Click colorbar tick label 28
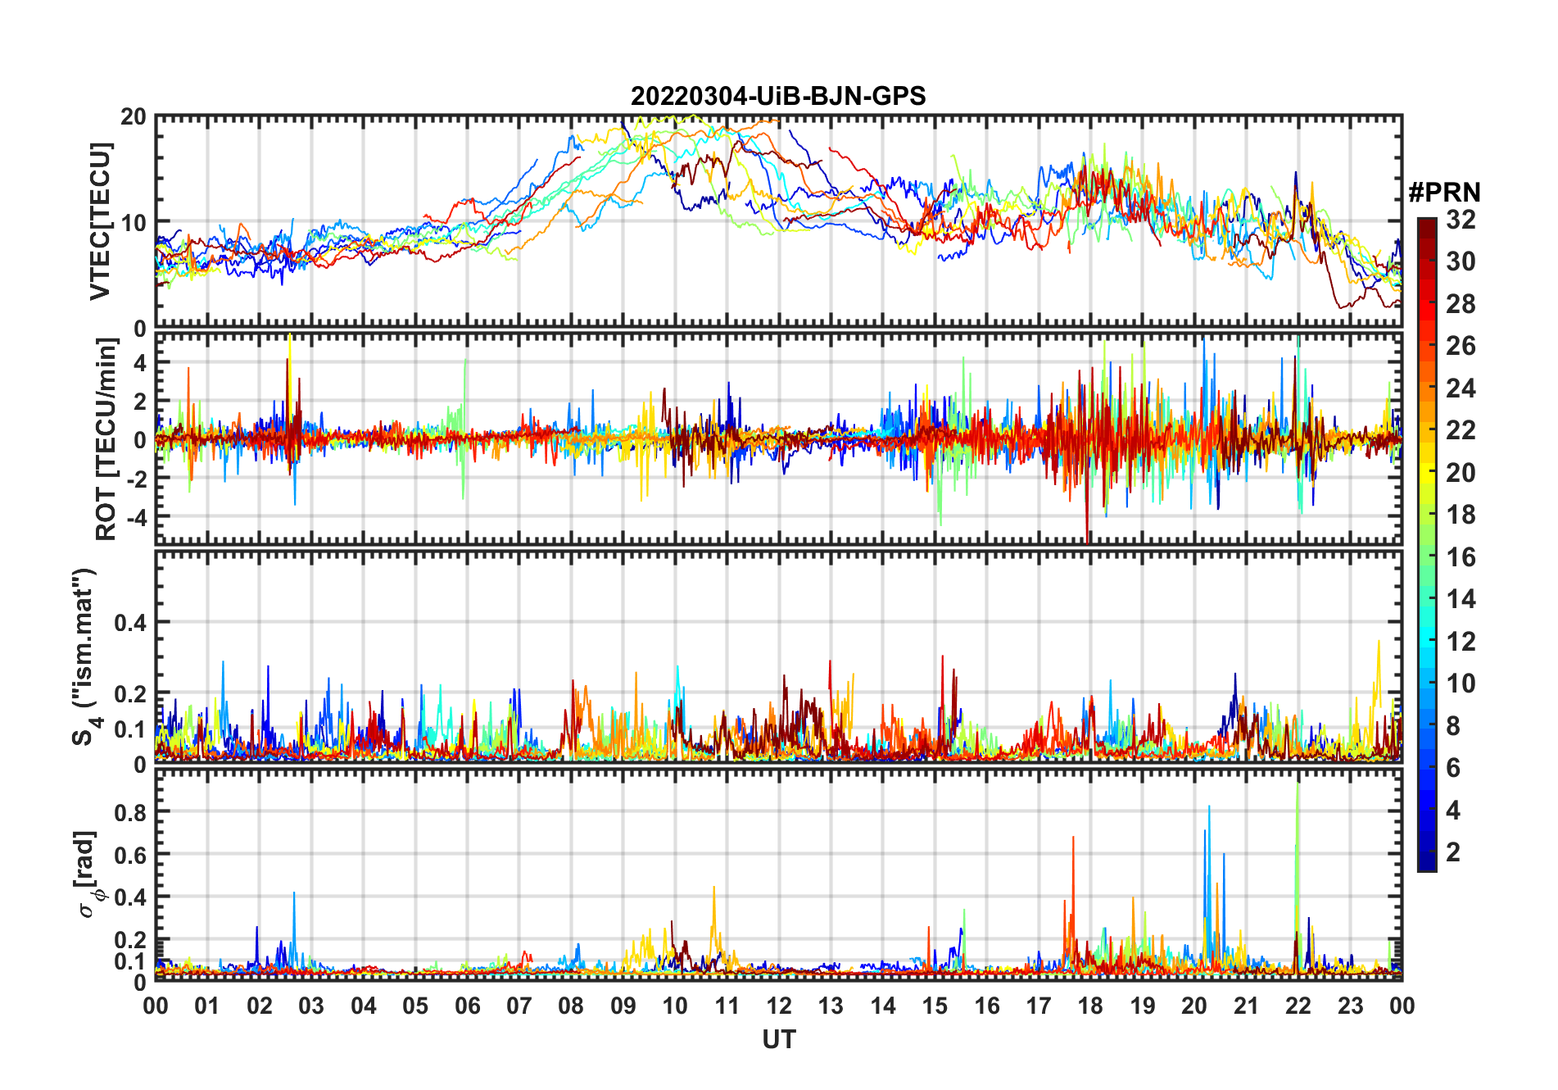This screenshot has width=1558, height=1090. (x=1461, y=303)
